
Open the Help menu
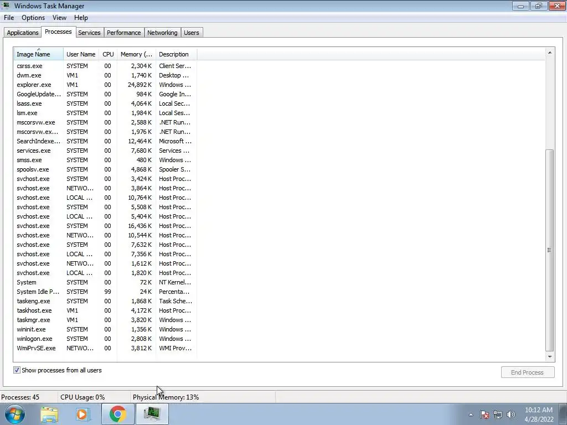[81, 18]
